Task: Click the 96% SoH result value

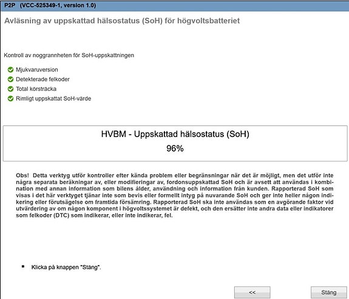Action: (x=175, y=149)
